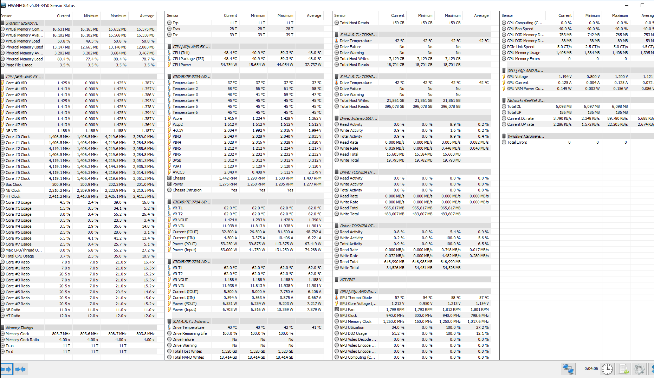This screenshot has width=654, height=378.
Task: Click the icon beside Chassis Intrusion row
Action: (x=169, y=190)
